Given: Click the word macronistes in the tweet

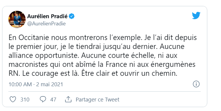Looking at the screenshot, I should [28, 64].
